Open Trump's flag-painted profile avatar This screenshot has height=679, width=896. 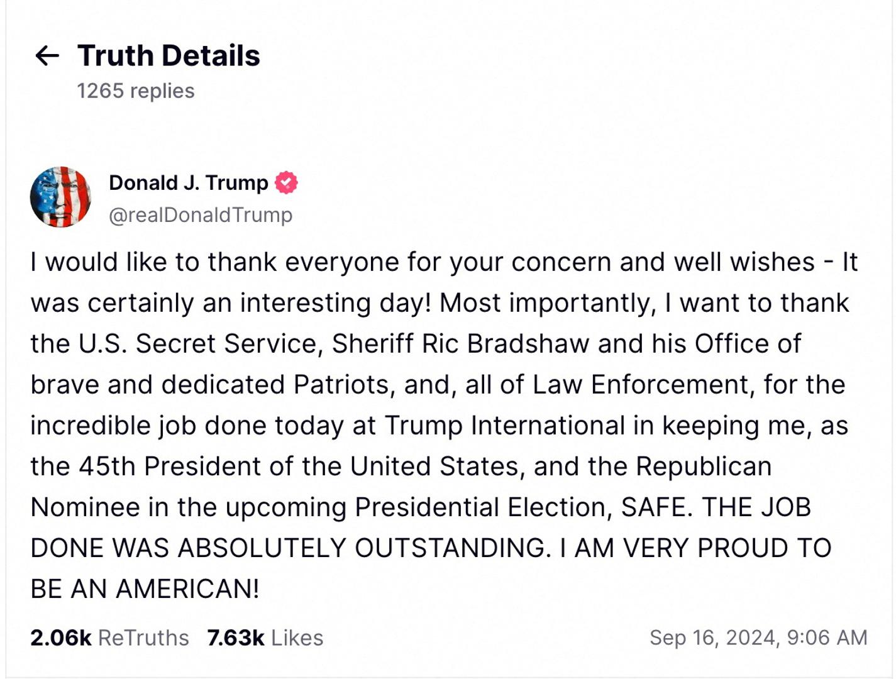click(x=61, y=197)
